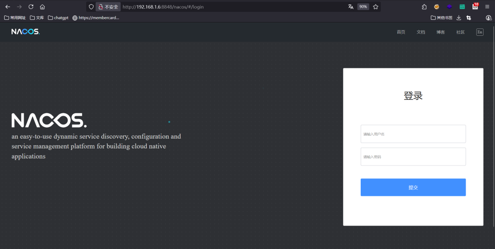Open the browser home page icon
The image size is (495, 249).
42,6
